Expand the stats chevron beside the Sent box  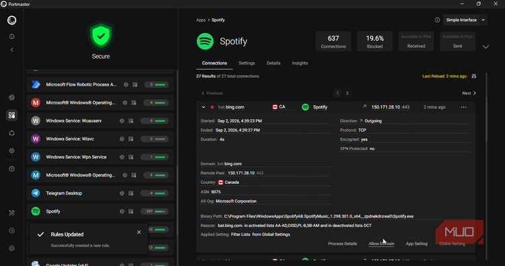pyautogui.click(x=485, y=47)
